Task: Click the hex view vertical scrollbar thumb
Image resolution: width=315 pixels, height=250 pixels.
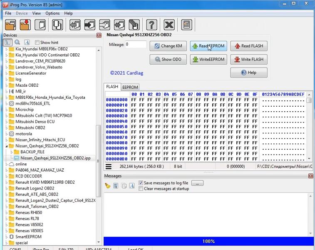Action: click(x=309, y=100)
